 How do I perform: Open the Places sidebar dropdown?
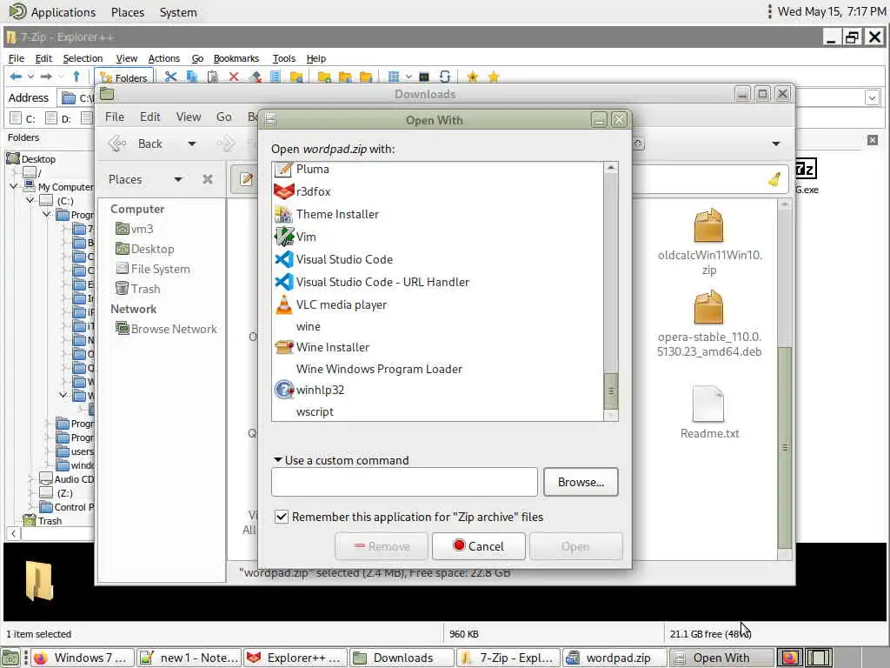coord(177,179)
